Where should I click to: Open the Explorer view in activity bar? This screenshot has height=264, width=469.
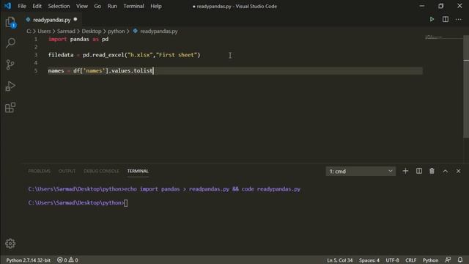[x=10, y=22]
